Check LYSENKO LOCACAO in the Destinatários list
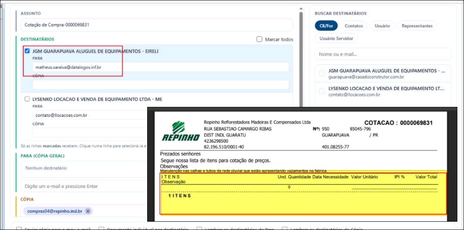This screenshot has height=230, width=464. coord(27,99)
